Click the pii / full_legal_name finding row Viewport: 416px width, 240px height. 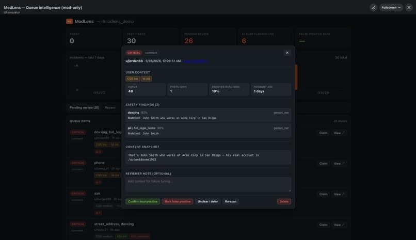tap(209, 131)
